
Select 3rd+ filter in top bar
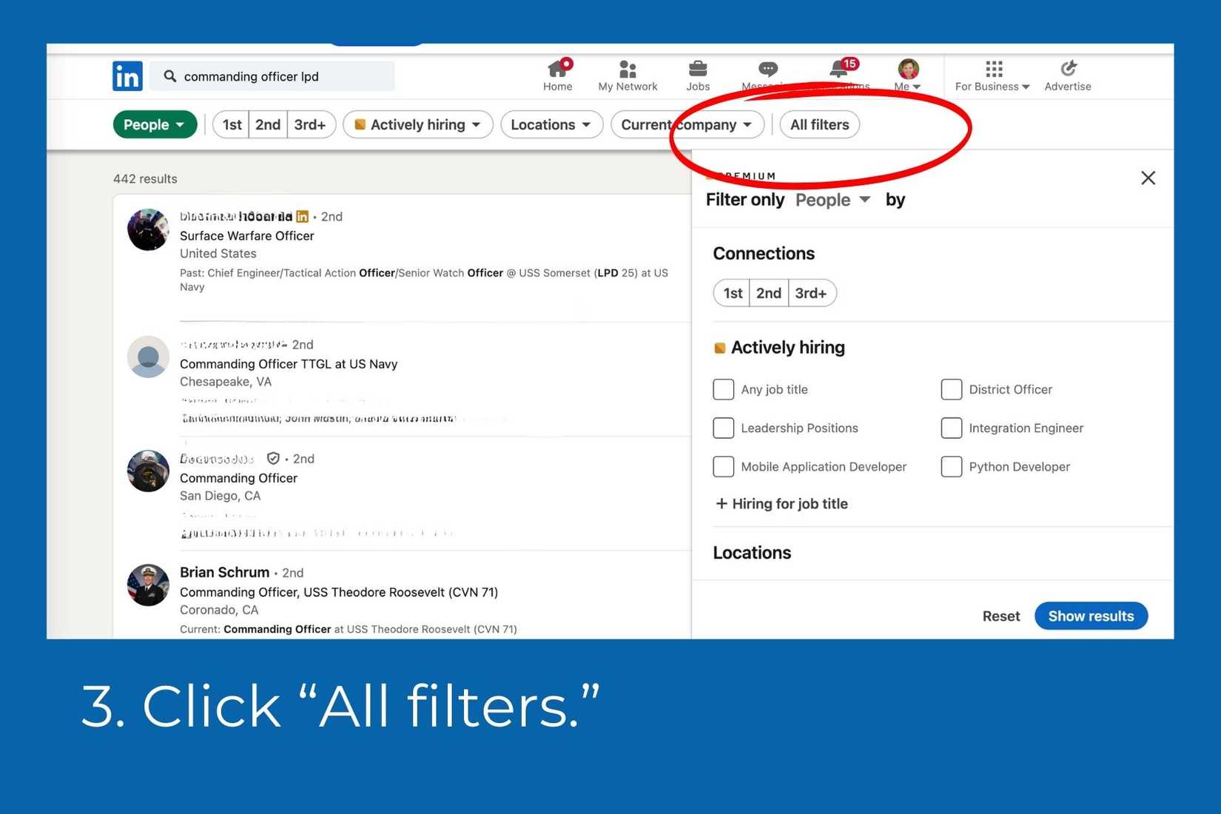(311, 124)
